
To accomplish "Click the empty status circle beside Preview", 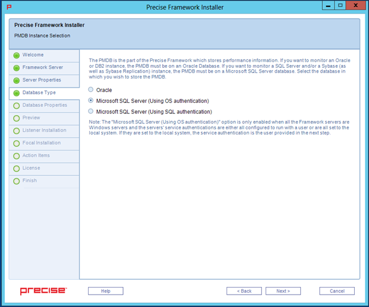I will [17, 119].
